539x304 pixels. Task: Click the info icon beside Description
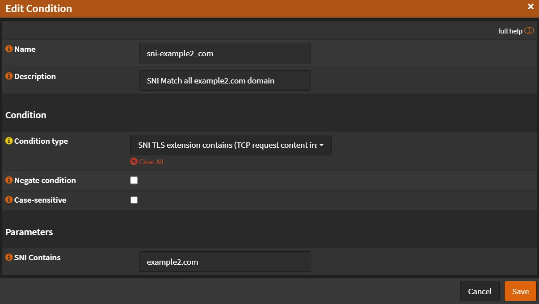pyautogui.click(x=8, y=76)
